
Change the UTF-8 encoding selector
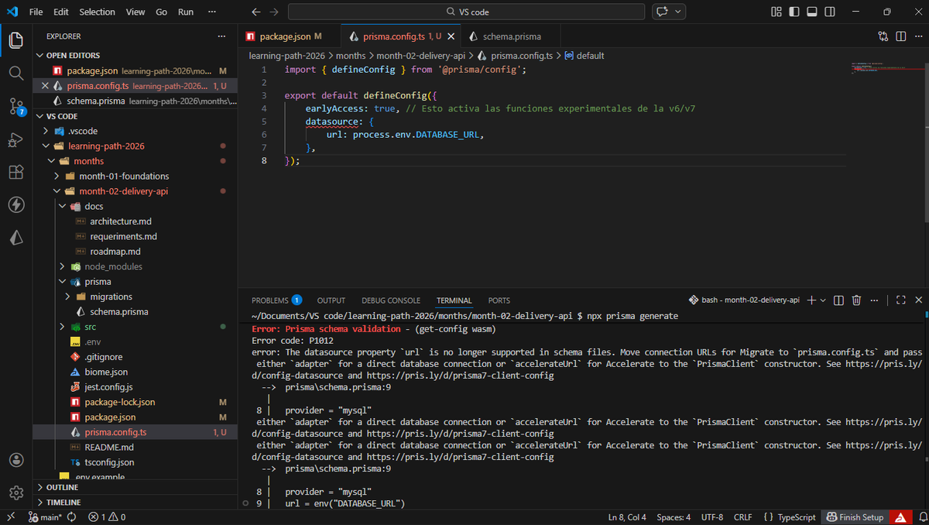712,516
